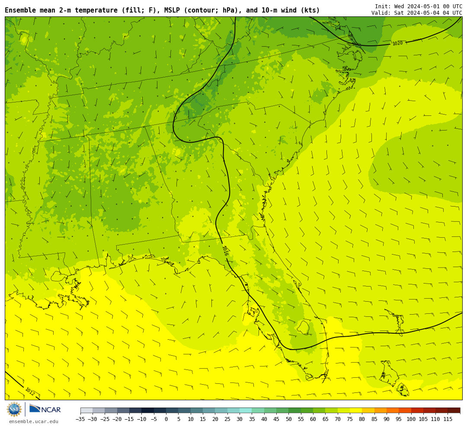The height and width of the screenshot is (427, 467).
Task: Click the colorbar tick label 90
Action: pos(387,419)
